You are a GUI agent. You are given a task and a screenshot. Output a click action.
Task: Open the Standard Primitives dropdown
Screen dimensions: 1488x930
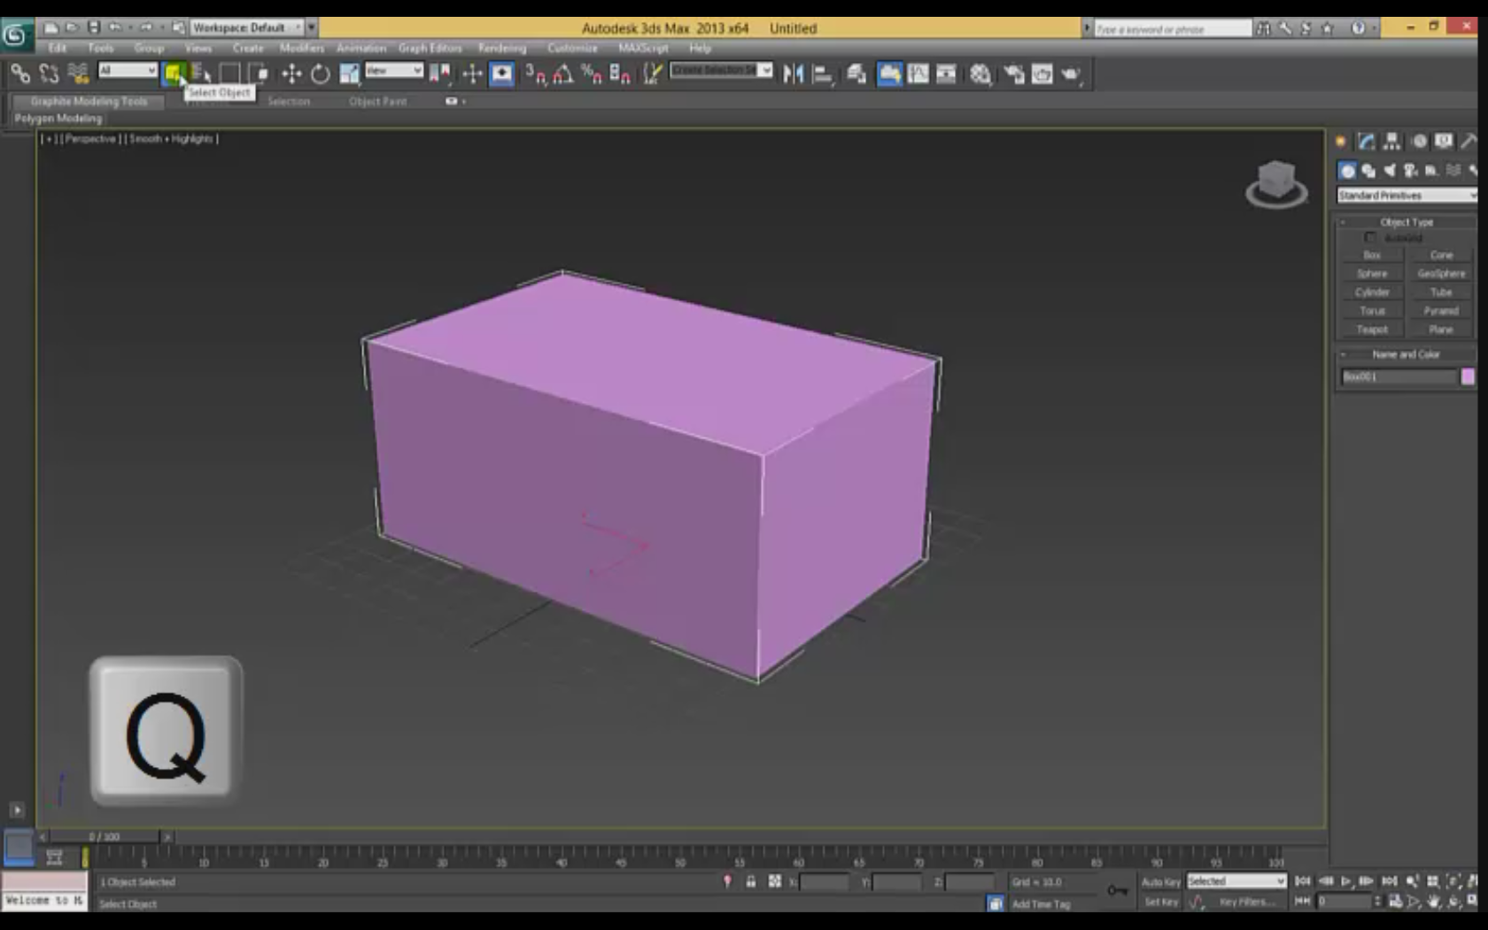pyautogui.click(x=1406, y=195)
